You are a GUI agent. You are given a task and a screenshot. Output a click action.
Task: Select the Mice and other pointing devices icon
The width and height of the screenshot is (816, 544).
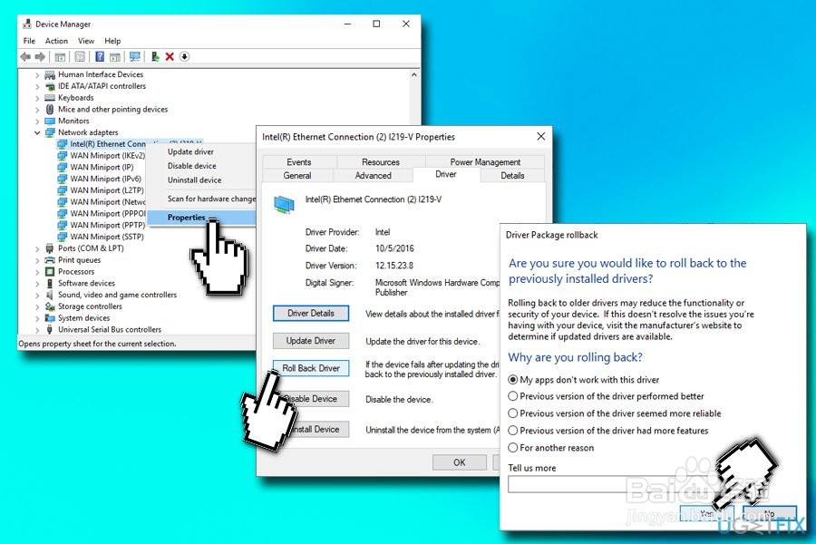tap(50, 110)
